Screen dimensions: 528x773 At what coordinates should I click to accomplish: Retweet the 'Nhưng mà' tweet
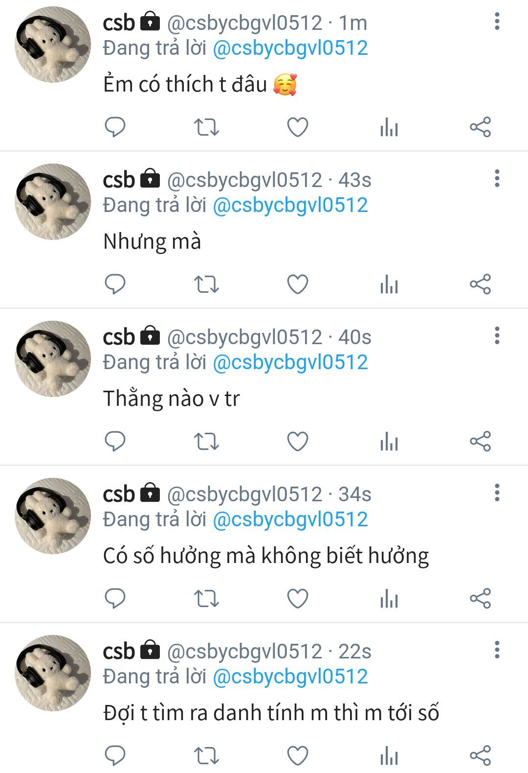point(206,284)
